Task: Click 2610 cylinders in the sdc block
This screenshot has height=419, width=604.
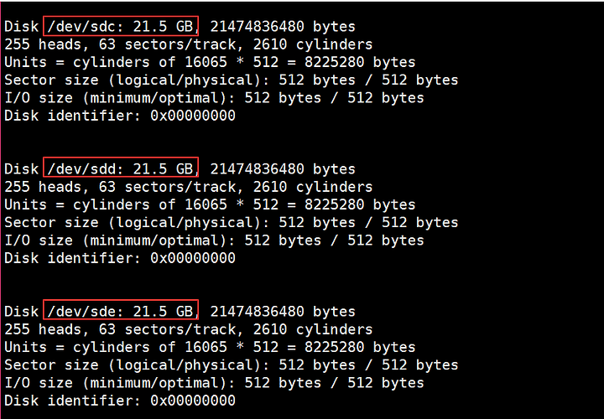Action: tap(313, 44)
